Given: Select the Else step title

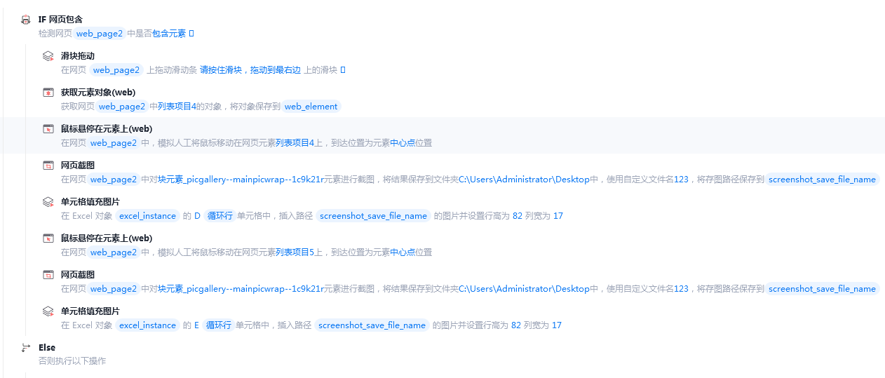Looking at the screenshot, I should tap(47, 348).
